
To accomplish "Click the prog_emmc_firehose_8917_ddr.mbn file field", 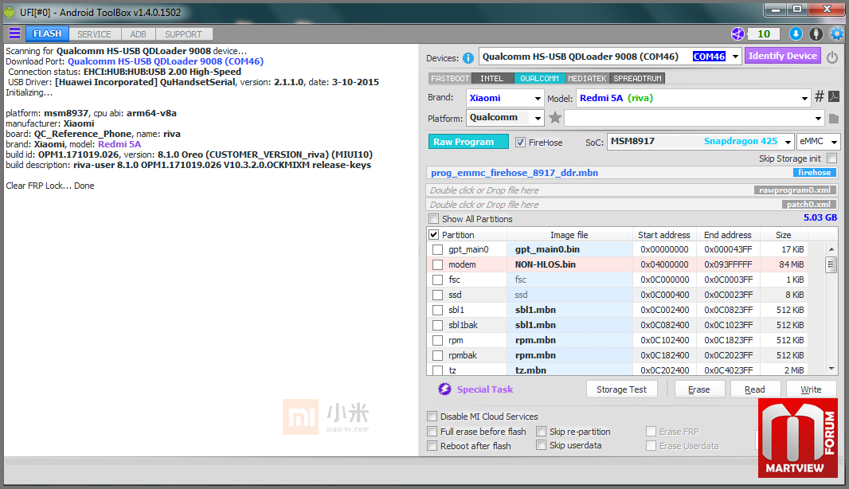I will (632, 173).
